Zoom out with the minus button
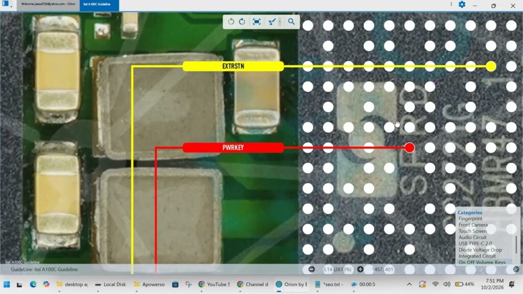This screenshot has height=294, width=523. point(312,269)
